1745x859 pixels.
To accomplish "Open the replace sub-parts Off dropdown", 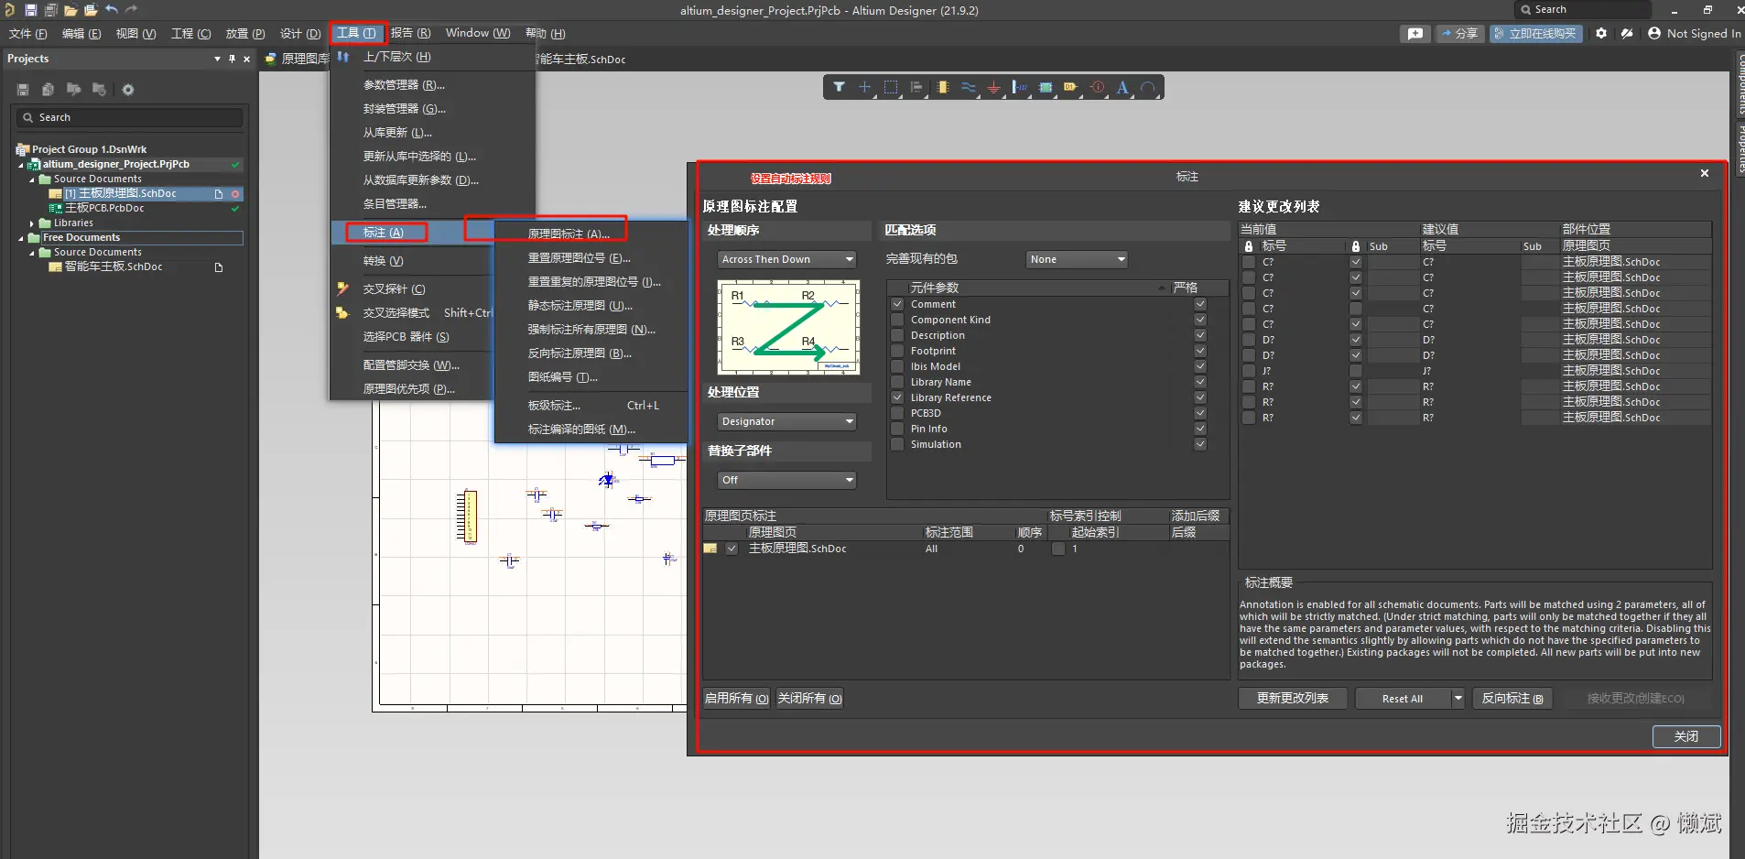I will pyautogui.click(x=786, y=480).
